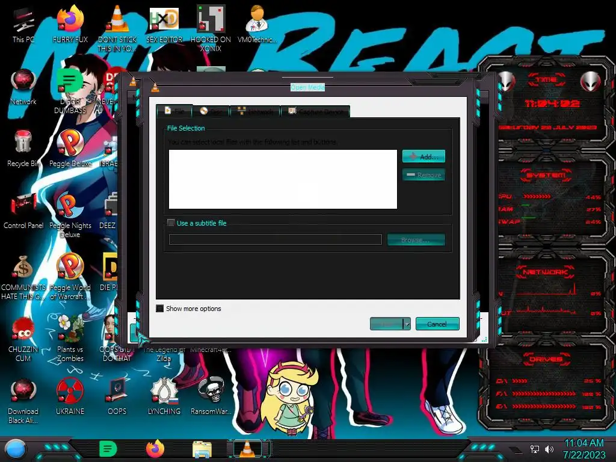This screenshot has height=462, width=616.
Task: Click the NETWORK header in the sidebar widget
Action: click(x=546, y=272)
